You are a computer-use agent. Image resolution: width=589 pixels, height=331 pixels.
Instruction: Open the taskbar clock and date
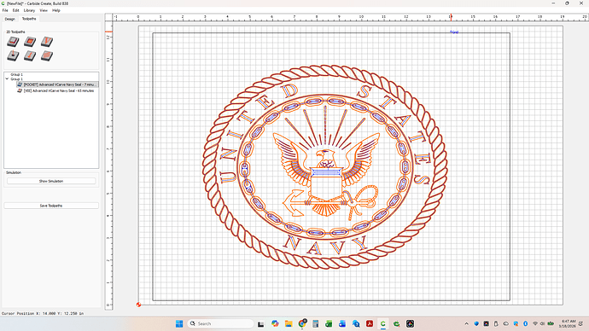tap(567, 323)
